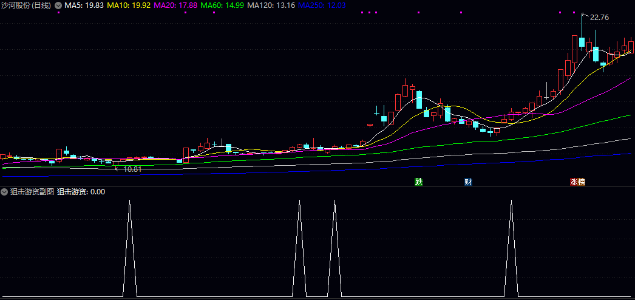Select the MA5: 19.83 indicator label
Screen dimensions: 635x300
click(x=84, y=5)
